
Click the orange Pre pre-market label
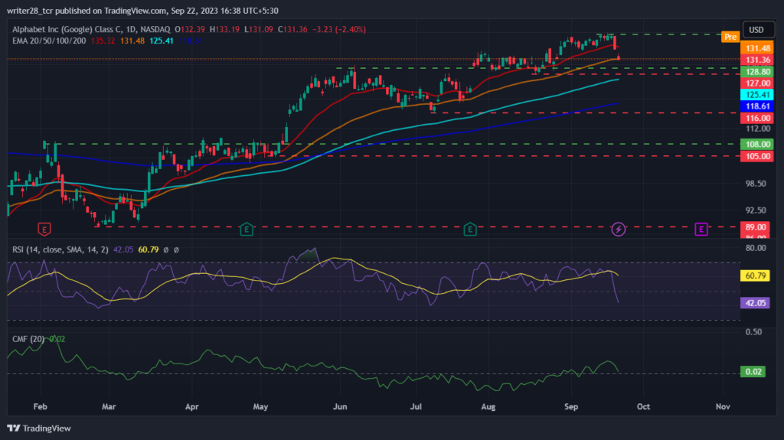[x=730, y=37]
